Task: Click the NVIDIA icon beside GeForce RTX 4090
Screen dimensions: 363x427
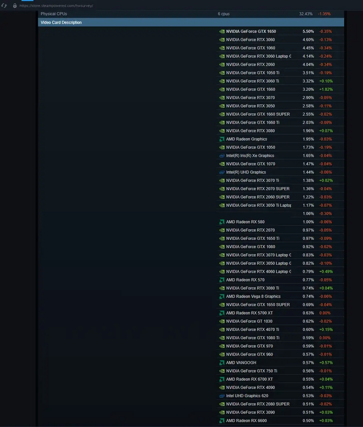Action: point(222,387)
